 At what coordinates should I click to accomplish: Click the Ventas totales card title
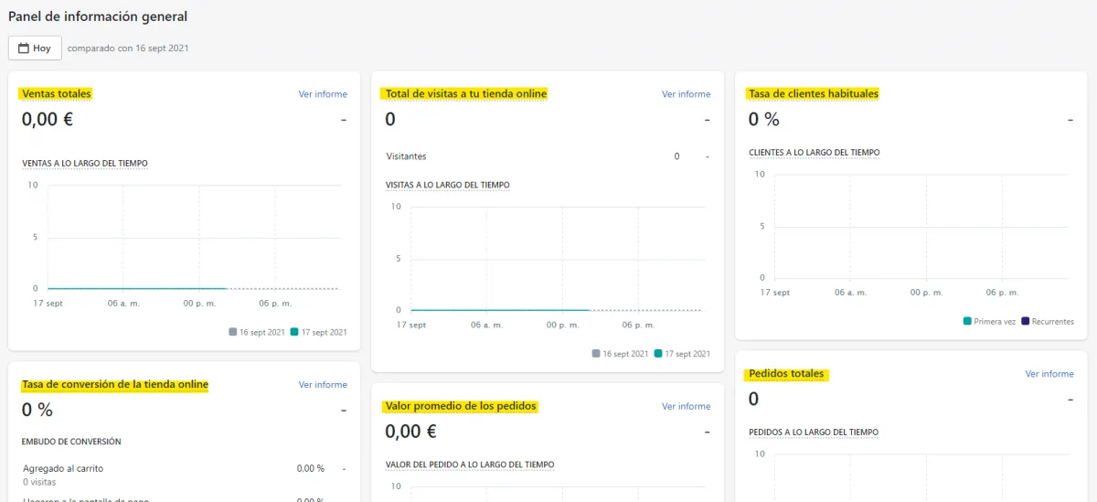(x=56, y=93)
